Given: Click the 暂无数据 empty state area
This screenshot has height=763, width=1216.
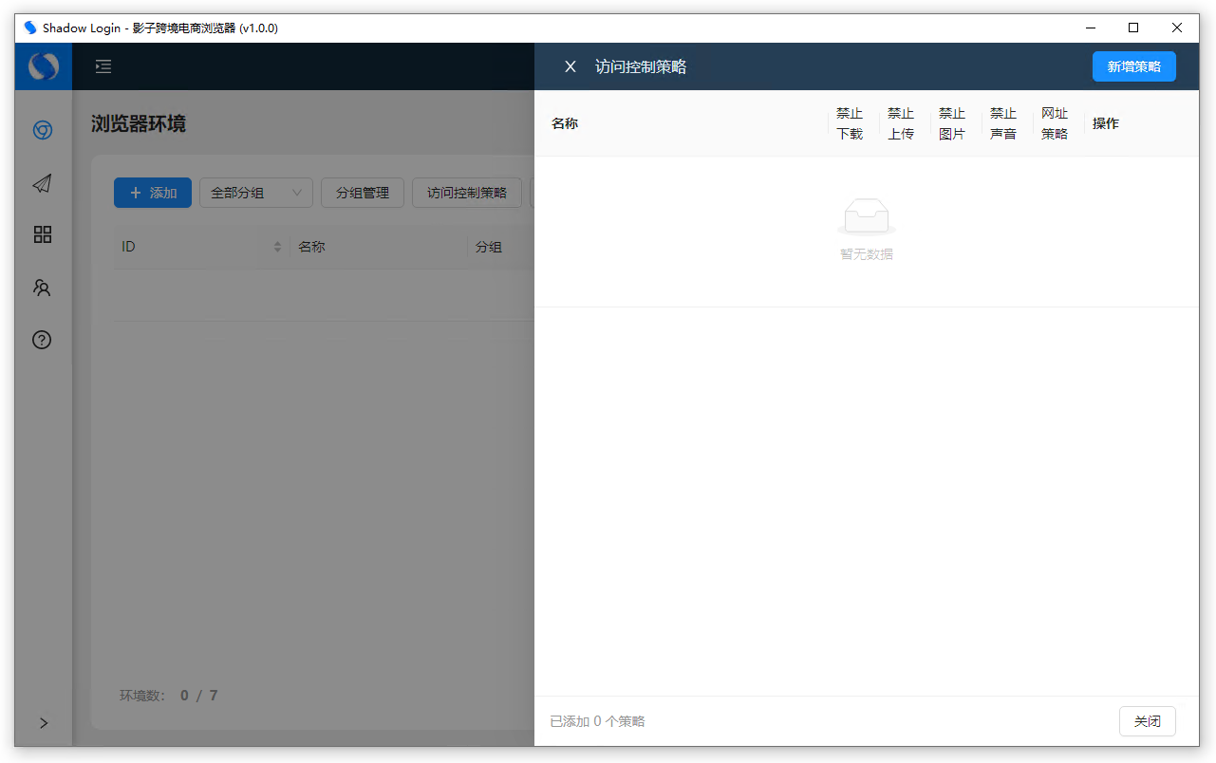Looking at the screenshot, I should [x=866, y=228].
